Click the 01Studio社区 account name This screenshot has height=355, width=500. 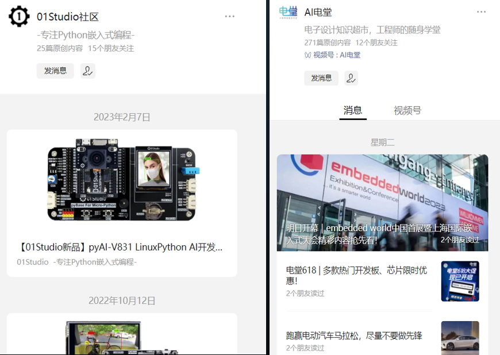point(68,17)
